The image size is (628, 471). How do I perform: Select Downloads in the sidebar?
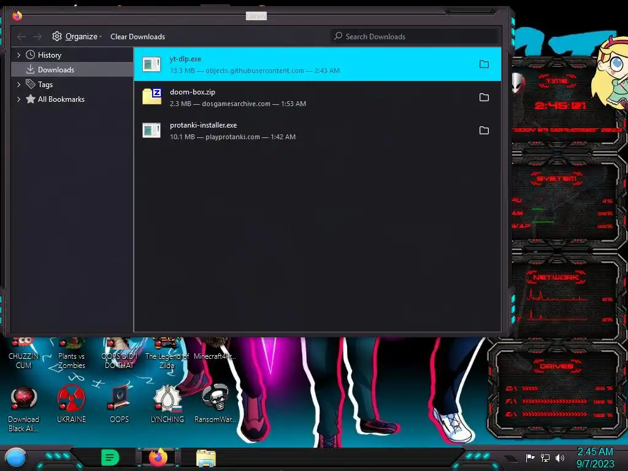(72, 70)
